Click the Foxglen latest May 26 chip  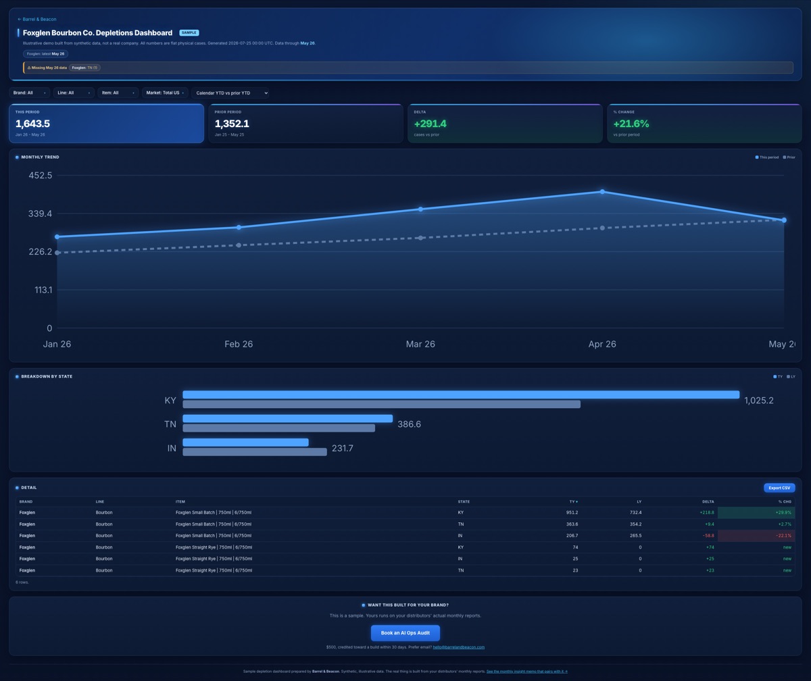click(45, 54)
